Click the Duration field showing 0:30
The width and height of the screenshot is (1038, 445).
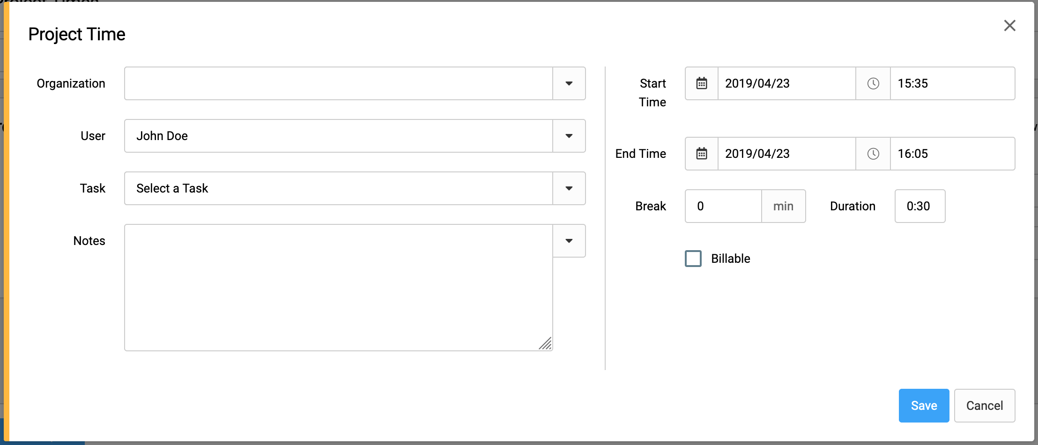pos(920,206)
